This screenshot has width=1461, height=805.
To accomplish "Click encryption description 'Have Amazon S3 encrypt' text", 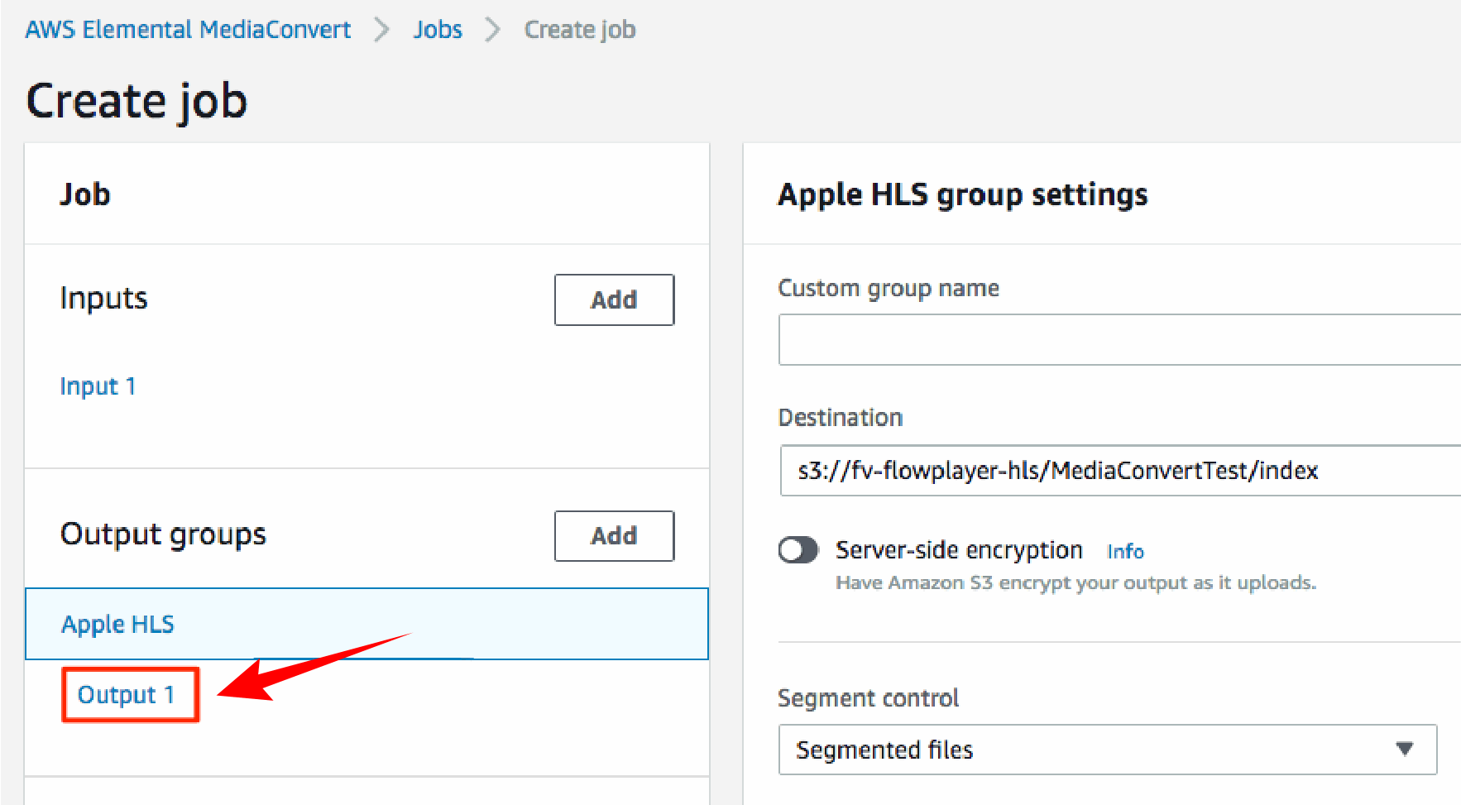I will coord(1075,583).
